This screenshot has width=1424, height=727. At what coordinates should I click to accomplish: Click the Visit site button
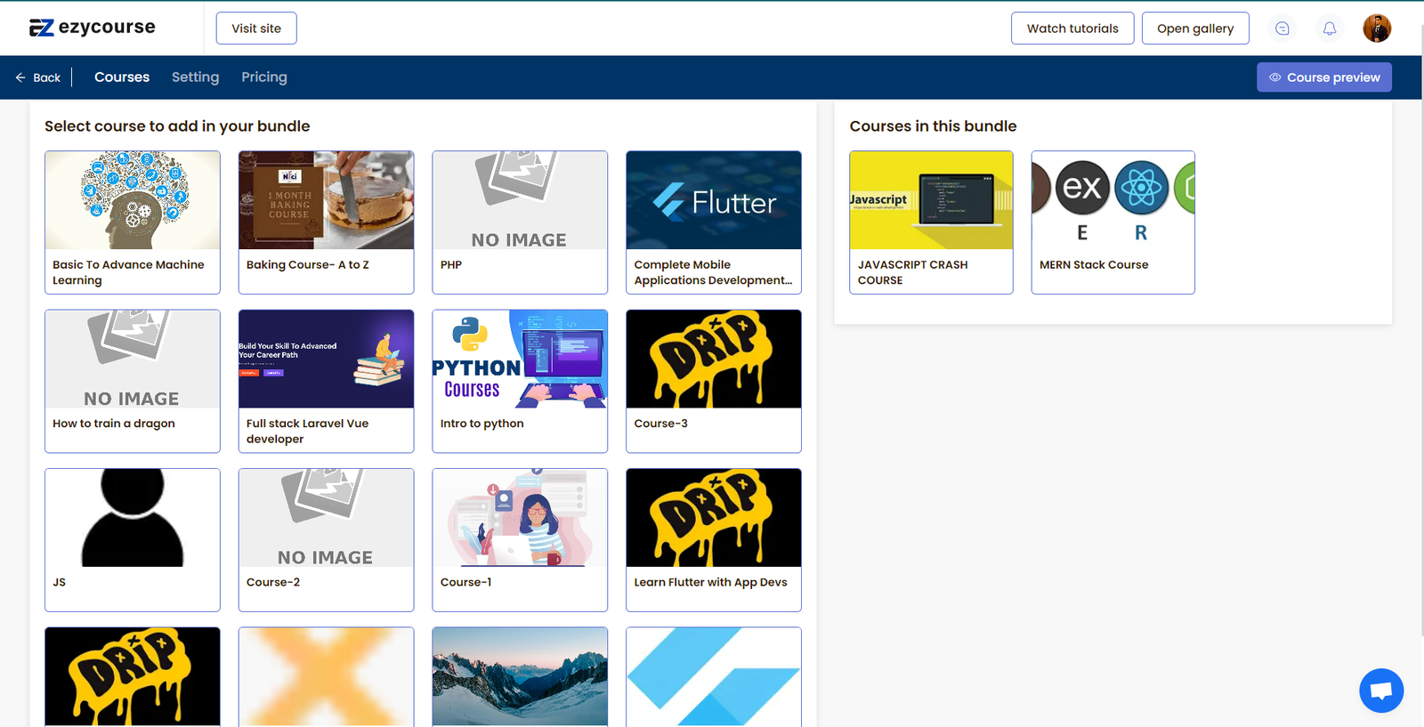(x=256, y=28)
